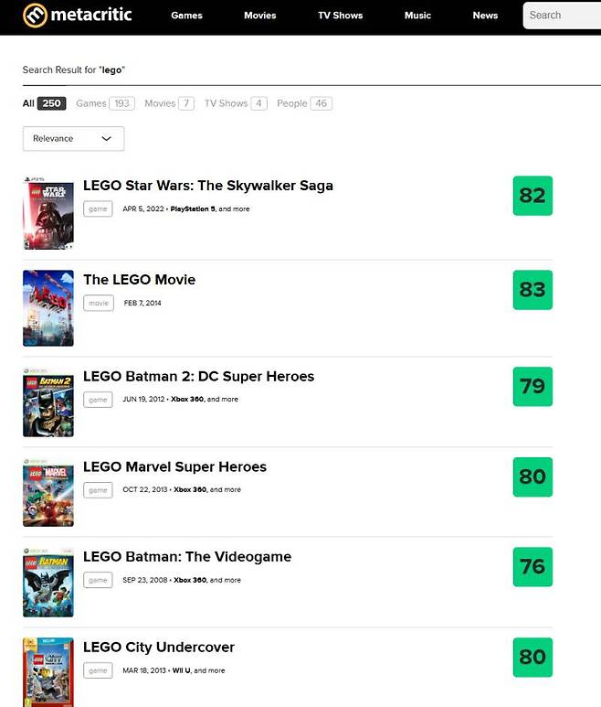Filter results by Games tab
601x707 pixels.
click(104, 103)
